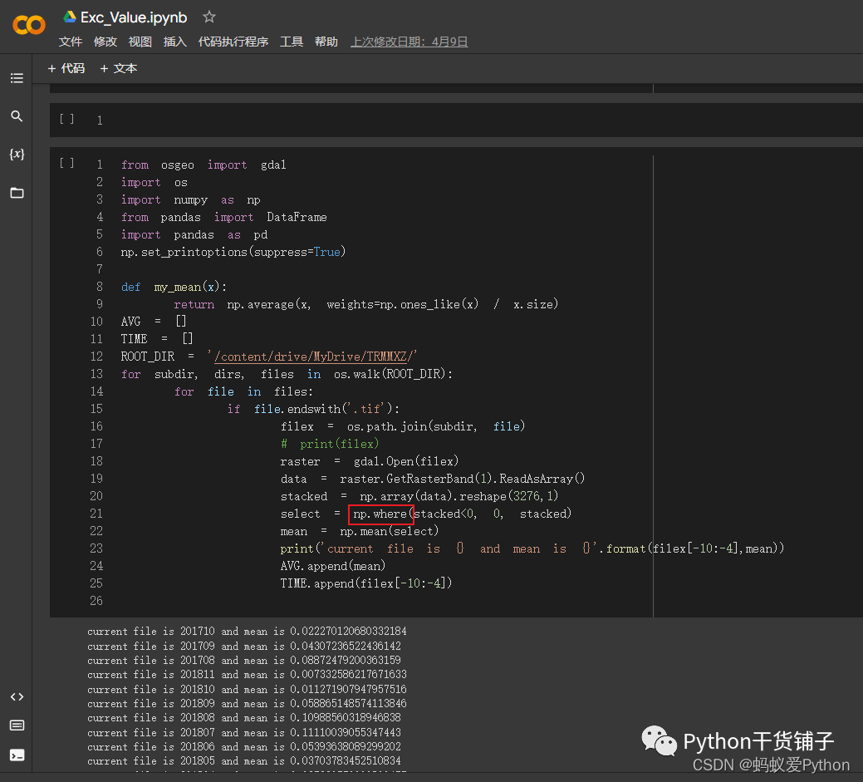
Task: Open the variables inspector {x}
Action: (17, 155)
